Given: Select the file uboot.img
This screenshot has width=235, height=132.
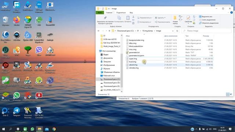Looking at the screenshot, I should 133,65.
